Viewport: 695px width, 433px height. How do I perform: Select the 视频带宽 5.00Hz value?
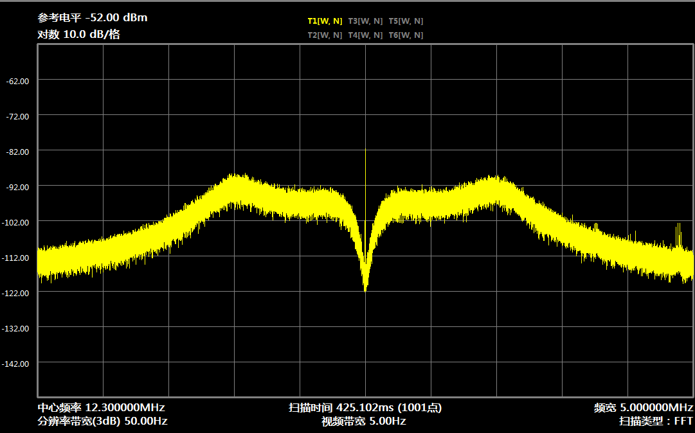(364, 421)
